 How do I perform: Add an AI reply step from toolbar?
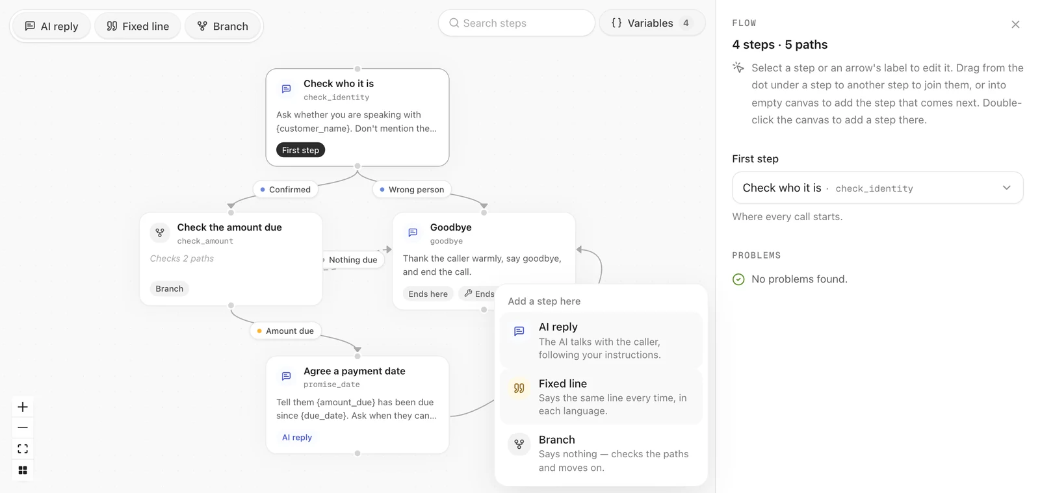pos(51,26)
